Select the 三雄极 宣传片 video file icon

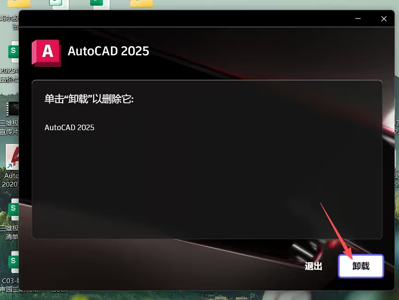pos(12,110)
